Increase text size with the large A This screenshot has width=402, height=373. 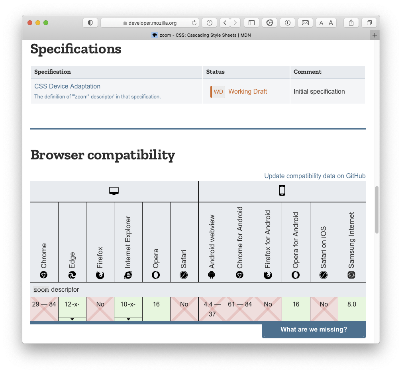[x=331, y=23]
